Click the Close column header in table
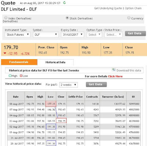Viewport: 147px width, 146px height. point(61,97)
